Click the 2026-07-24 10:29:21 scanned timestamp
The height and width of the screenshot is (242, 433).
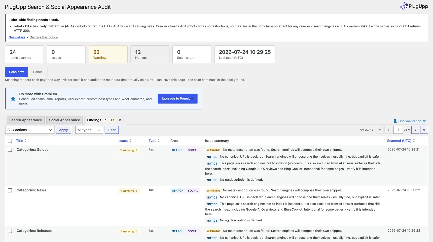[404, 150]
